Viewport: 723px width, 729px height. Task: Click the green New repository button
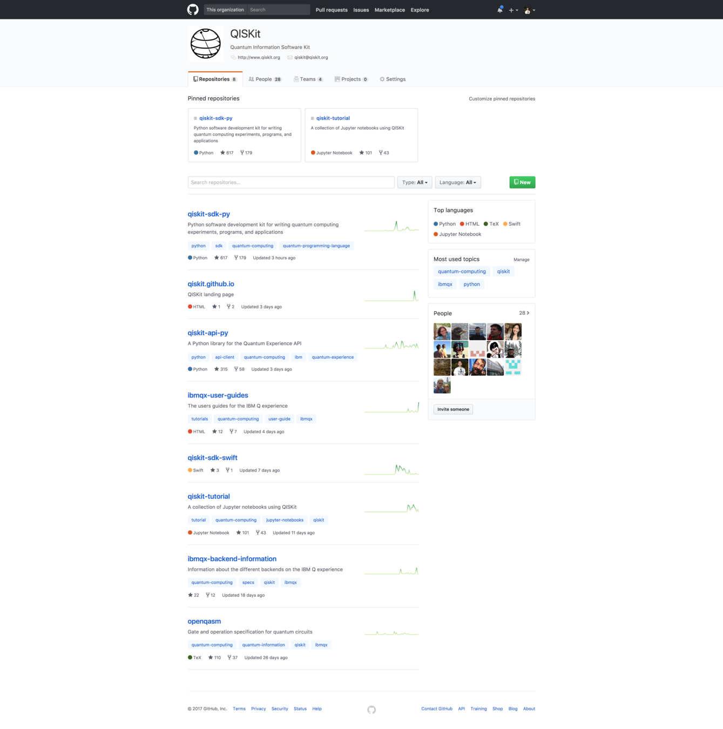[x=522, y=183]
